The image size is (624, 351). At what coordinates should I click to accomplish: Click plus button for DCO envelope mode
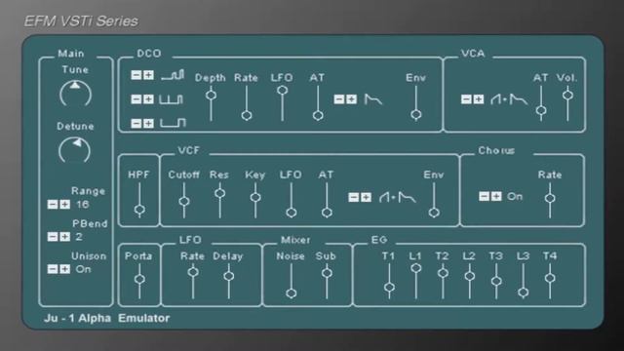[x=351, y=99]
